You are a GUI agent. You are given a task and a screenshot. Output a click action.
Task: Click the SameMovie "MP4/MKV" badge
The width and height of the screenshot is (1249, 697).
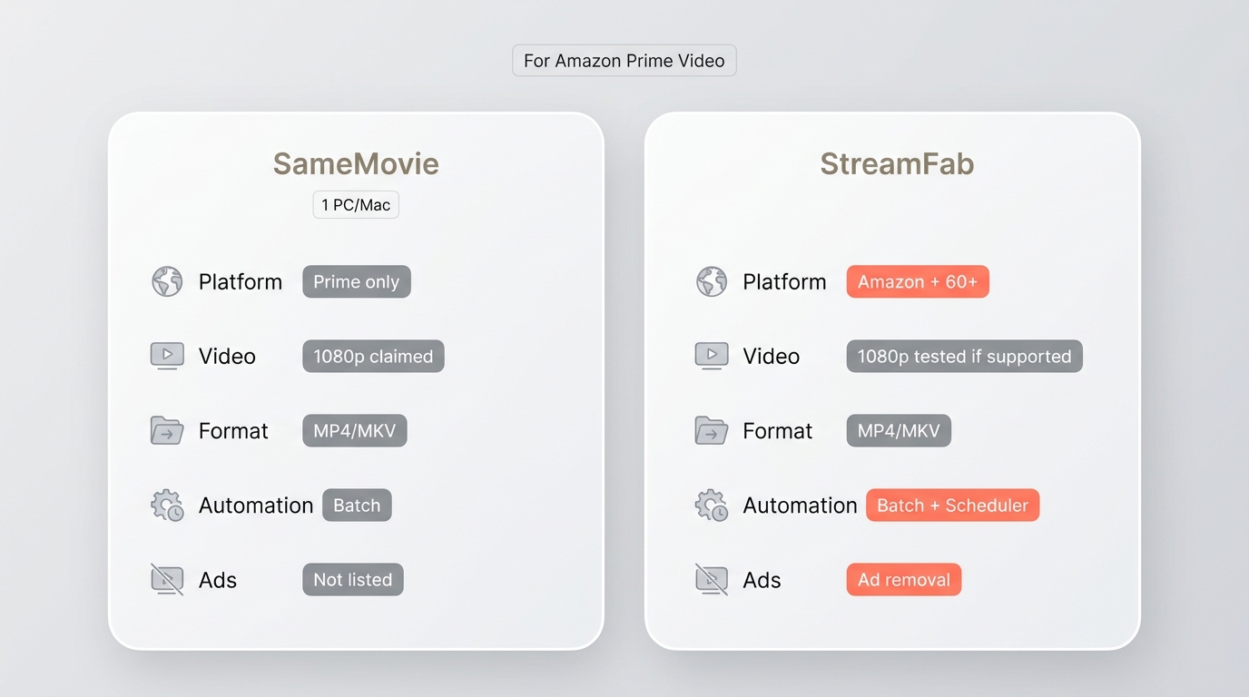pos(355,430)
